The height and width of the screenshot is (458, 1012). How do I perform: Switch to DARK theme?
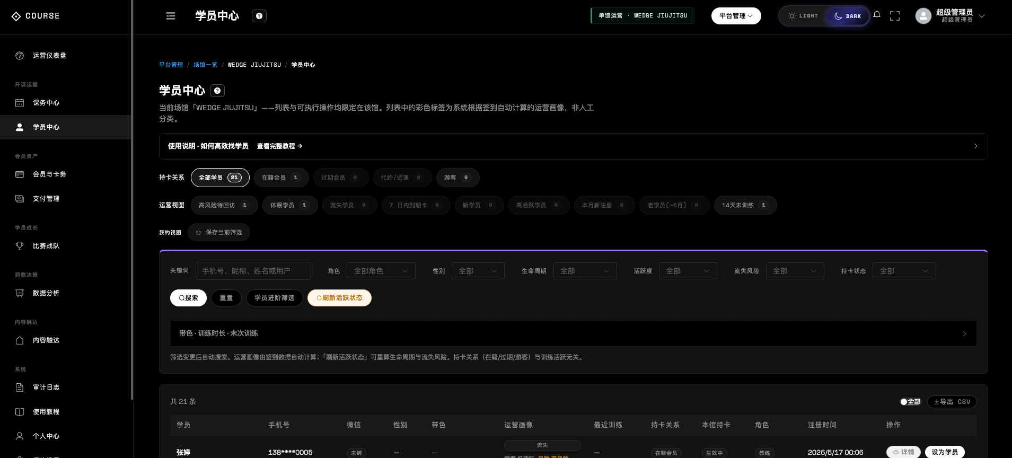click(847, 16)
